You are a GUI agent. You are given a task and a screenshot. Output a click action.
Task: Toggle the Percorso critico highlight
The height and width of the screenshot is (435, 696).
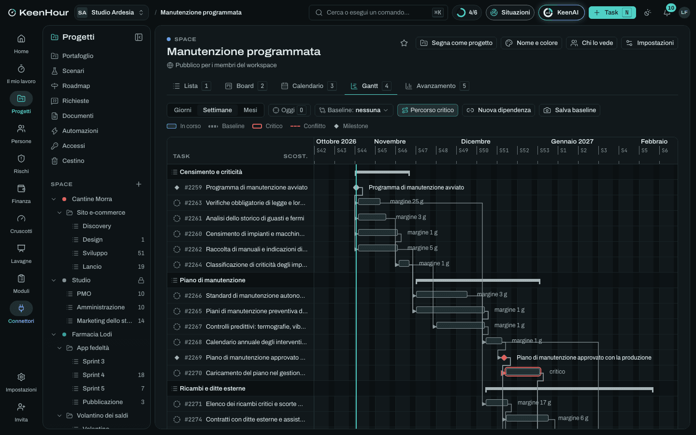(428, 110)
